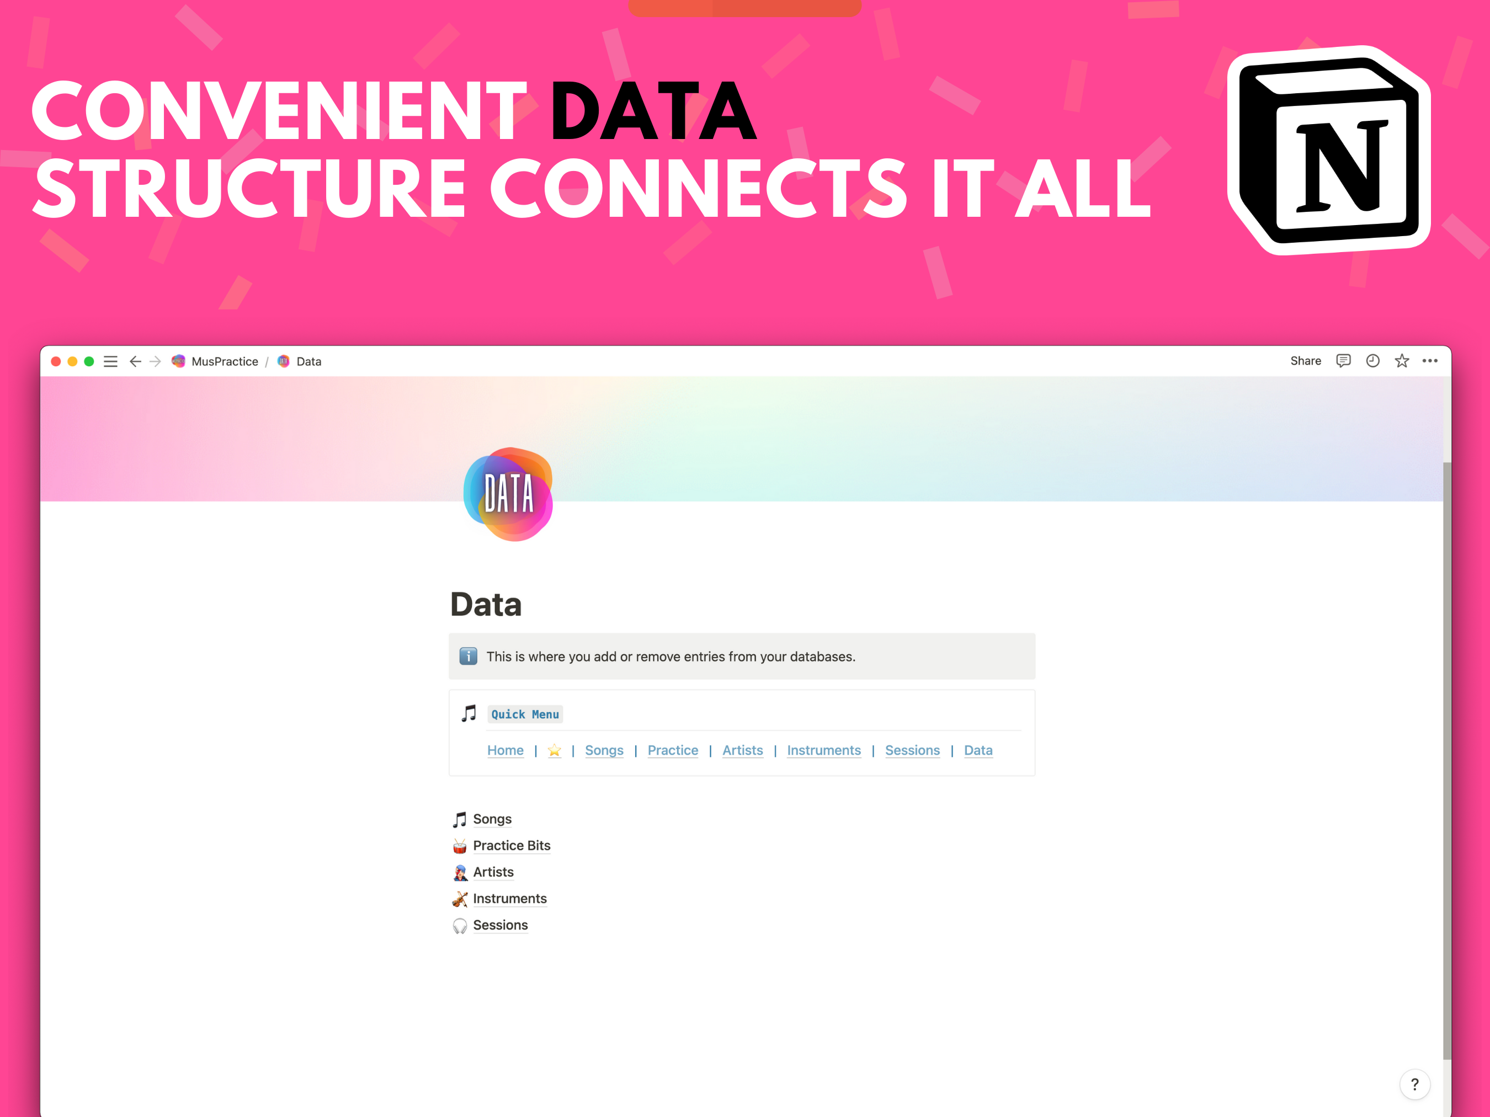
Task: Click the music note Quick Menu icon
Action: coord(469,714)
